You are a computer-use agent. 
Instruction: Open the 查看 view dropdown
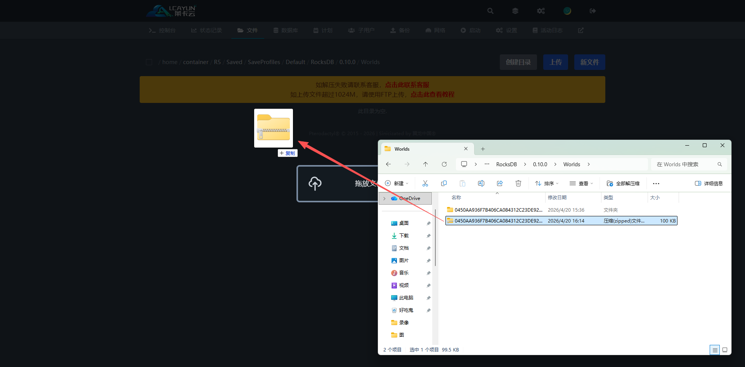tap(581, 183)
